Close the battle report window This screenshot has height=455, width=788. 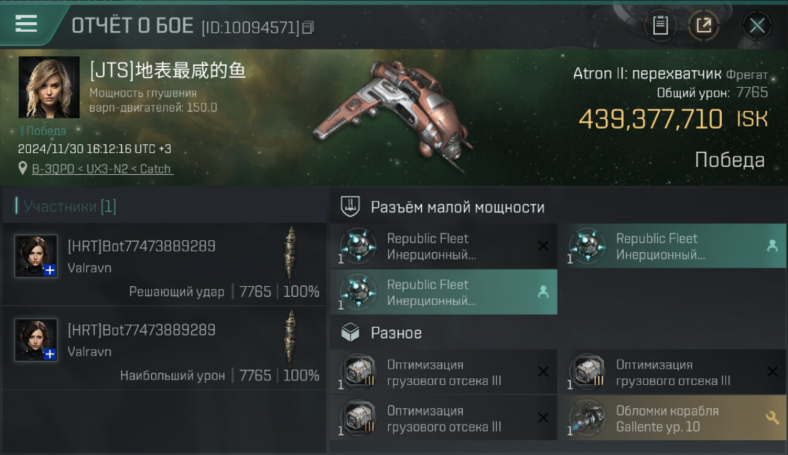[757, 25]
